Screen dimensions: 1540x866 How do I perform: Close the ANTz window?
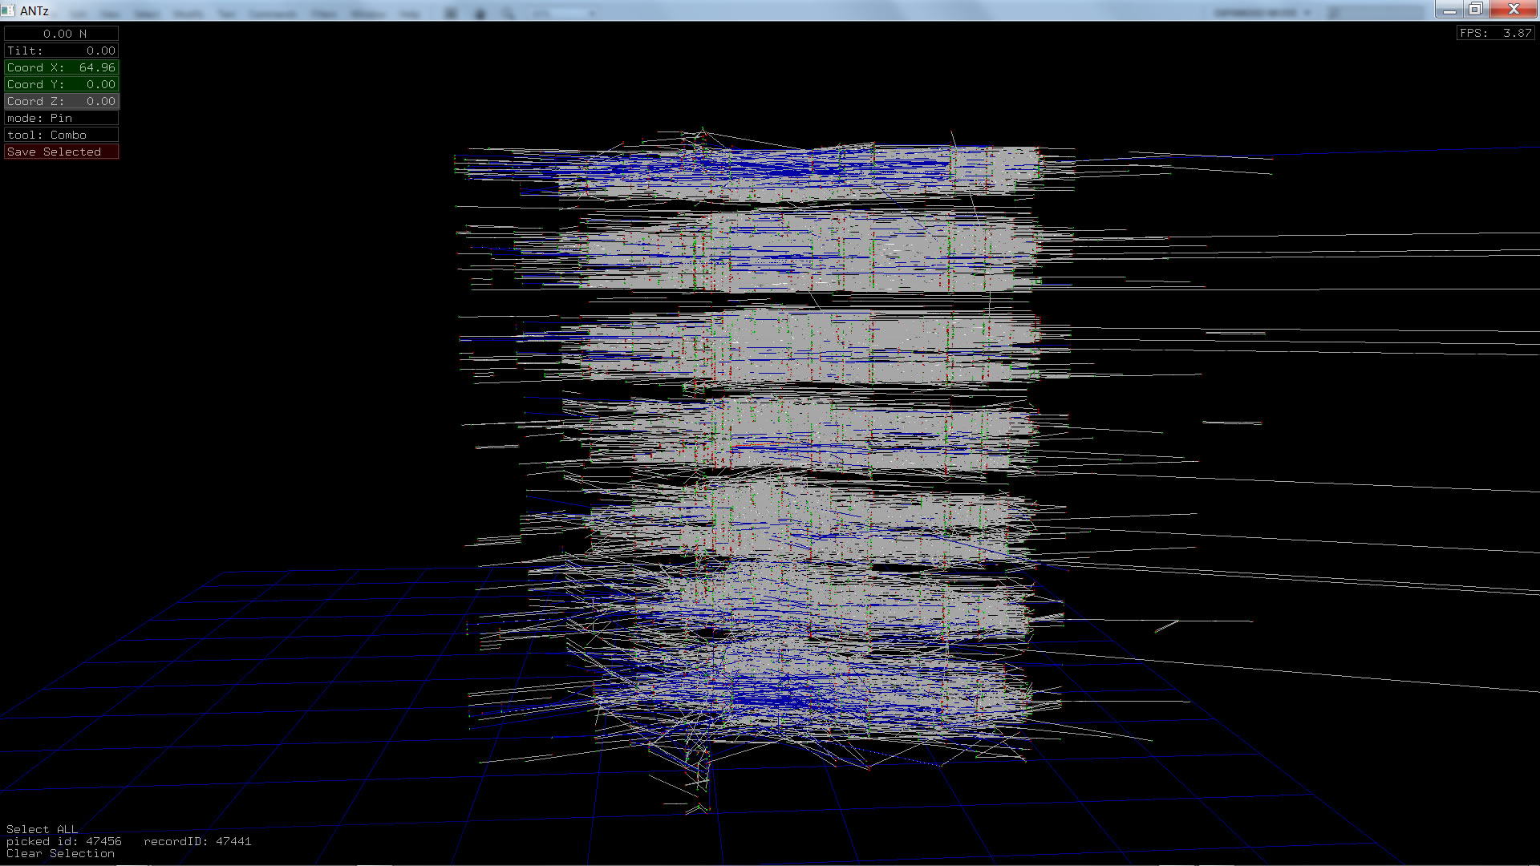(1514, 10)
